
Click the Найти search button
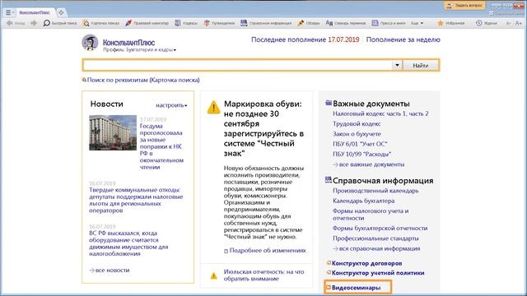[x=421, y=66]
